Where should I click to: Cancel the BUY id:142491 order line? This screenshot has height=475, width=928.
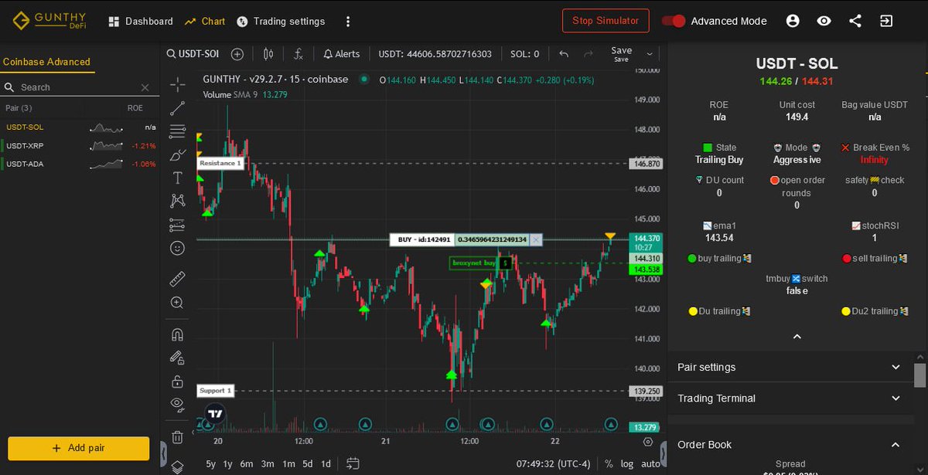point(536,240)
